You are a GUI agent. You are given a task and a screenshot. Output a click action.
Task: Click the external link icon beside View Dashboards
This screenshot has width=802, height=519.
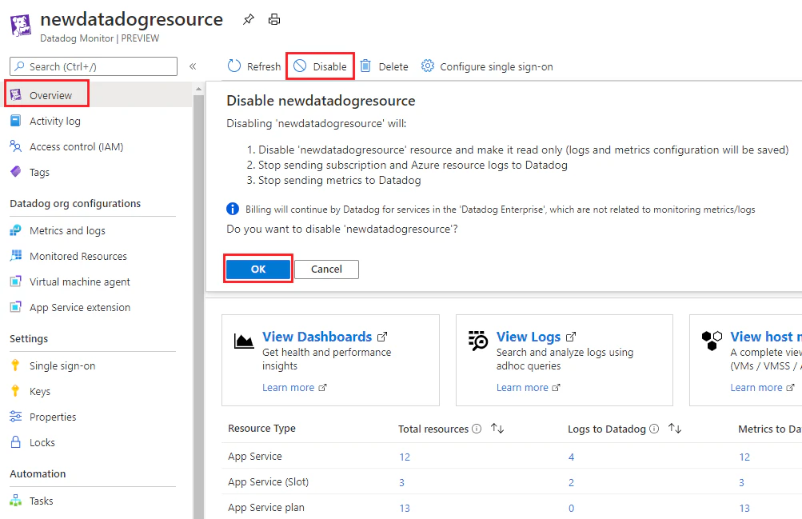point(382,337)
